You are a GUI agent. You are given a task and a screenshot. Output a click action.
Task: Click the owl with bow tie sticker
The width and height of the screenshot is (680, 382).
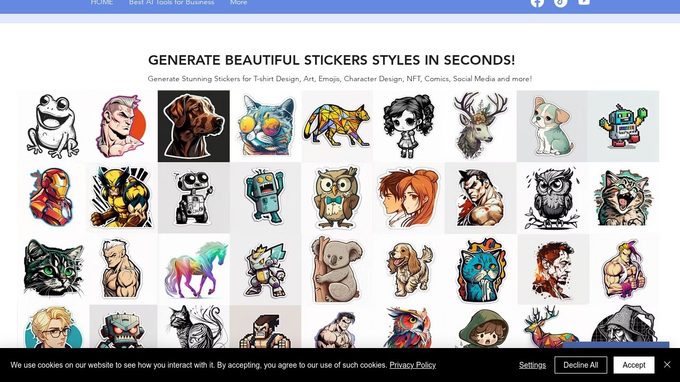[337, 197]
